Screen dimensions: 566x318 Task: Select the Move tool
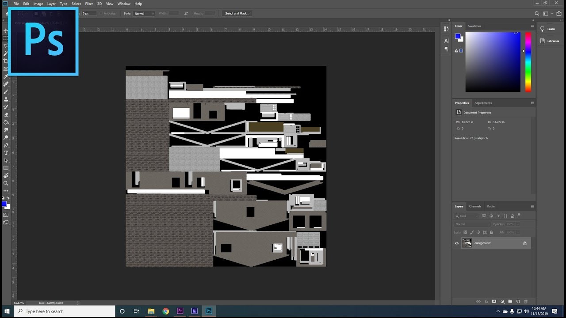[6, 31]
